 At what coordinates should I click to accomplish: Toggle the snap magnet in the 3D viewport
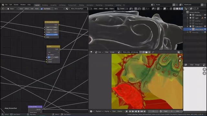coord(136,9)
